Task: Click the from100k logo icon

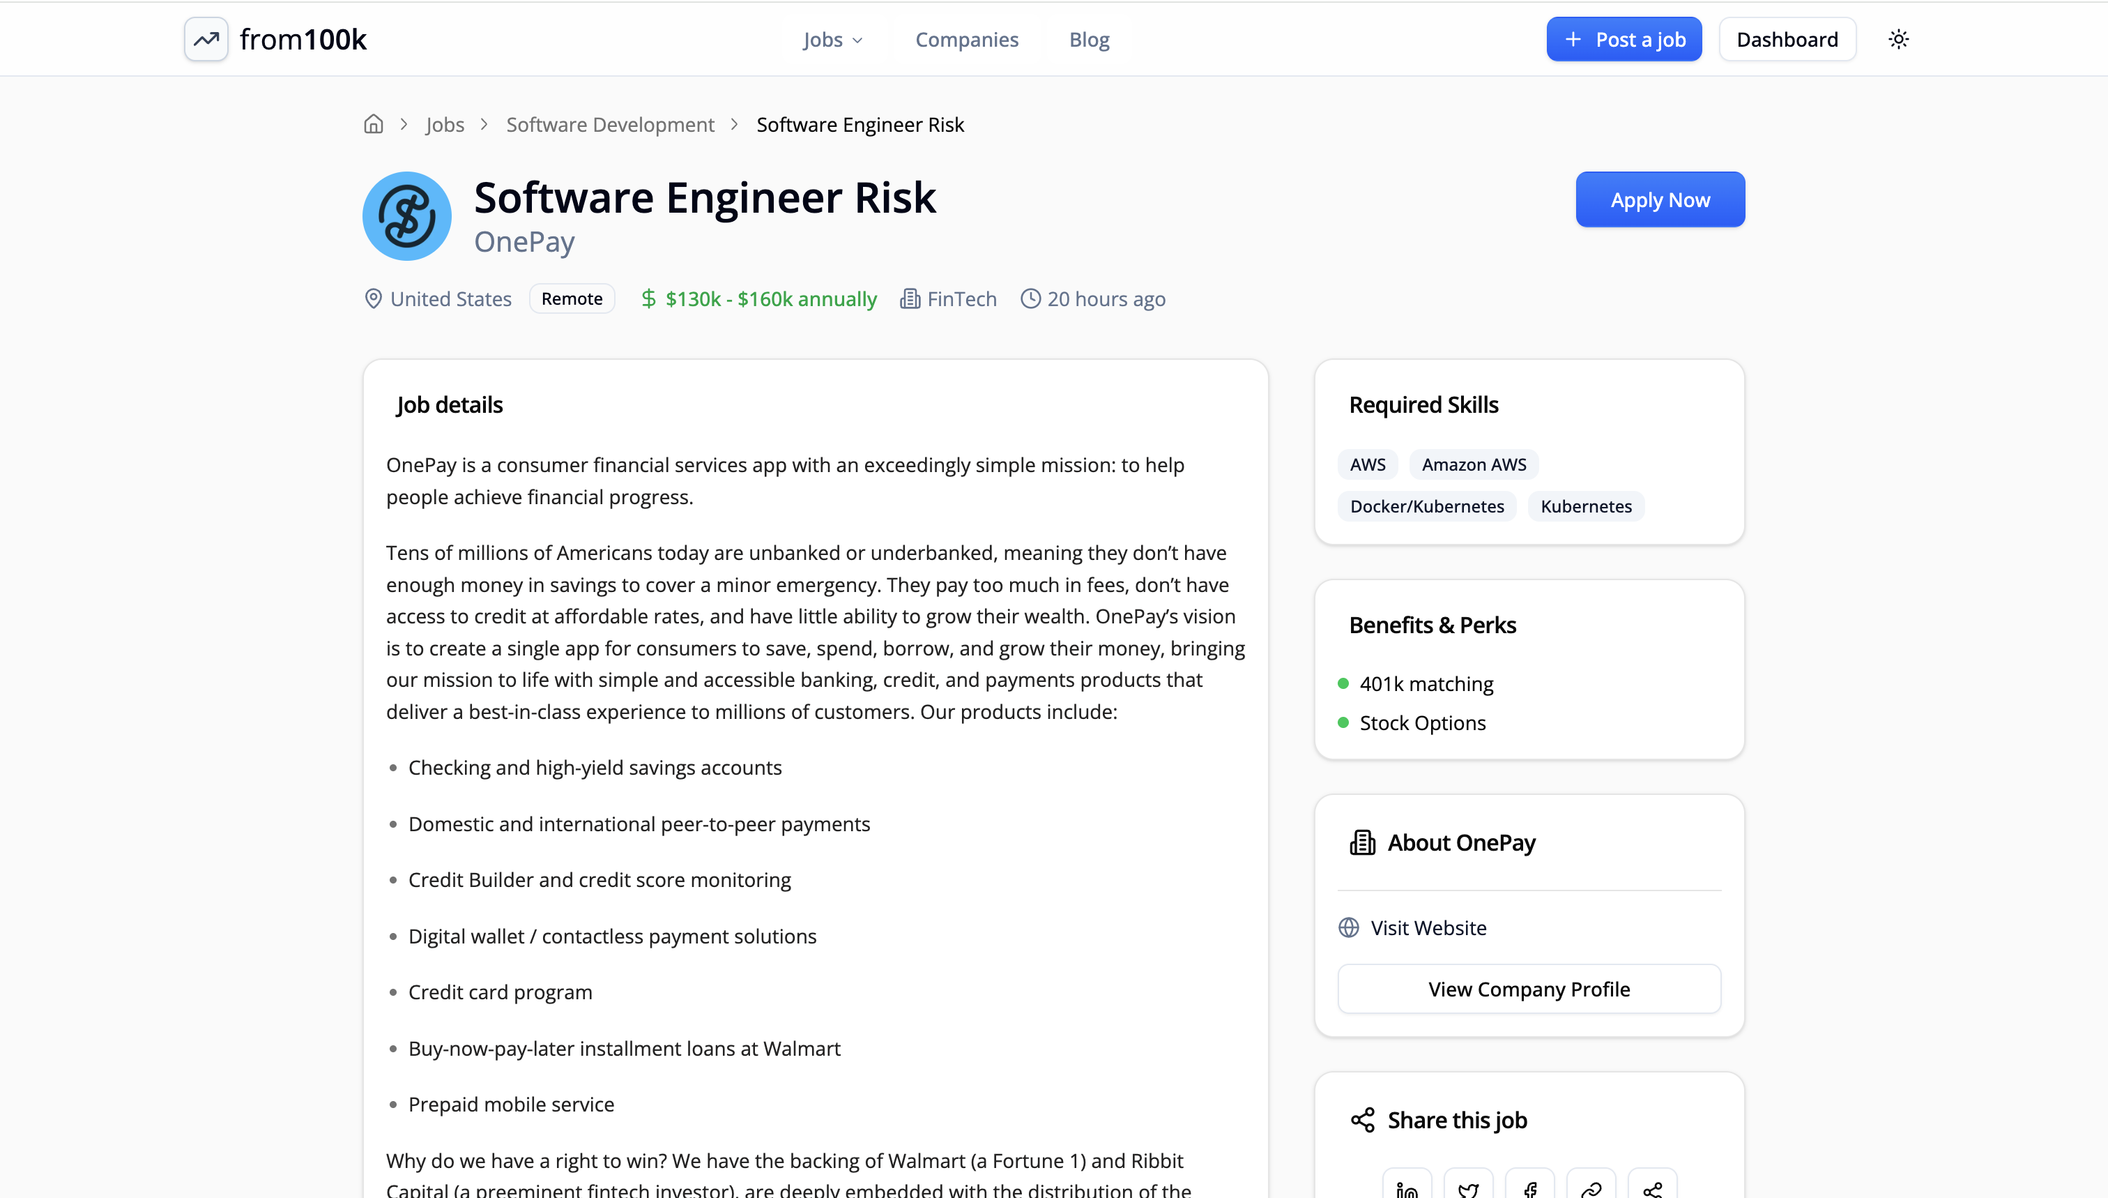Action: pyautogui.click(x=206, y=38)
